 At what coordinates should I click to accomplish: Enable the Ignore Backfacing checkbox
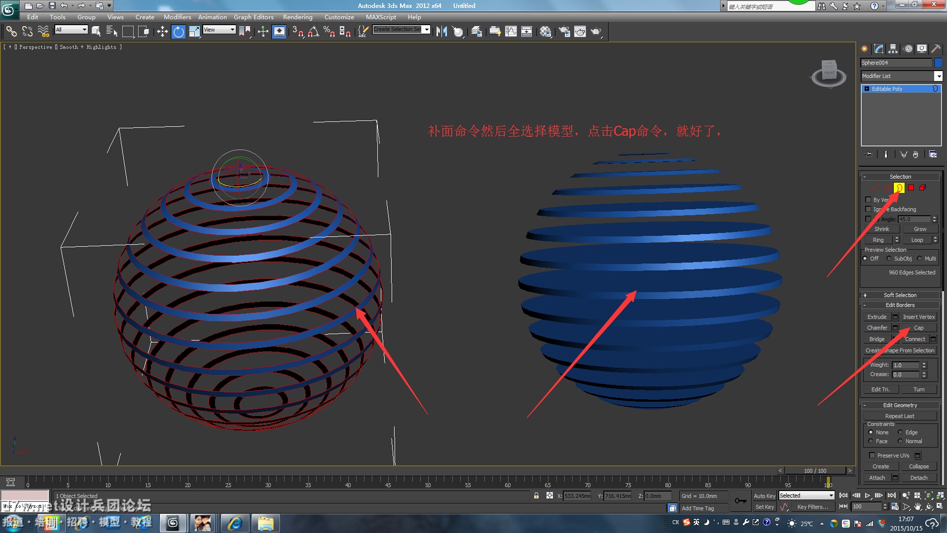[x=869, y=209]
